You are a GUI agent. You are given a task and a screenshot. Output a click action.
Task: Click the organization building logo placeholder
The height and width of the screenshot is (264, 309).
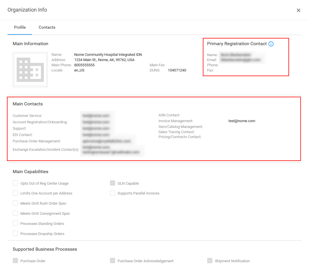pos(30,69)
